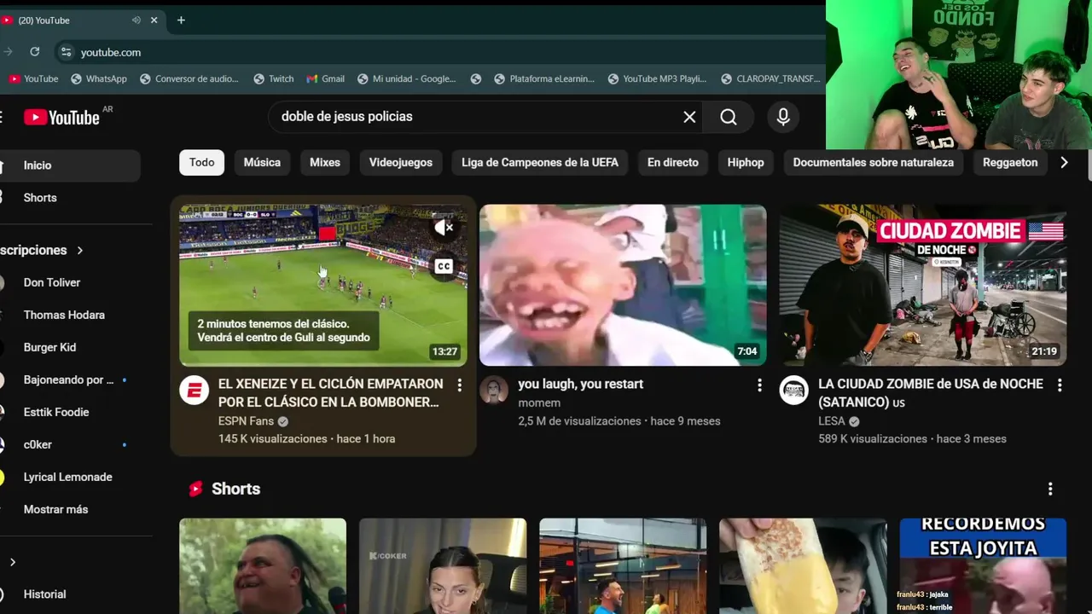Screen dimensions: 1092x614
Task: Open Shorts from the sidebar
Action: [70, 198]
